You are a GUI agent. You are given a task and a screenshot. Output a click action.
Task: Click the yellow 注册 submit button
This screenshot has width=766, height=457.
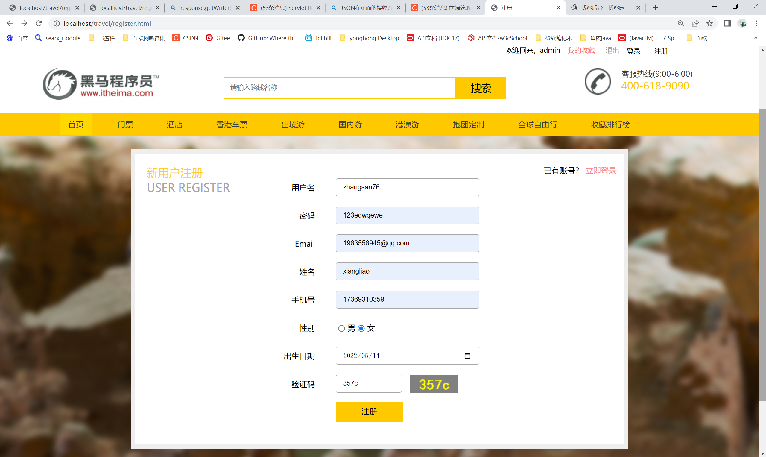(369, 412)
